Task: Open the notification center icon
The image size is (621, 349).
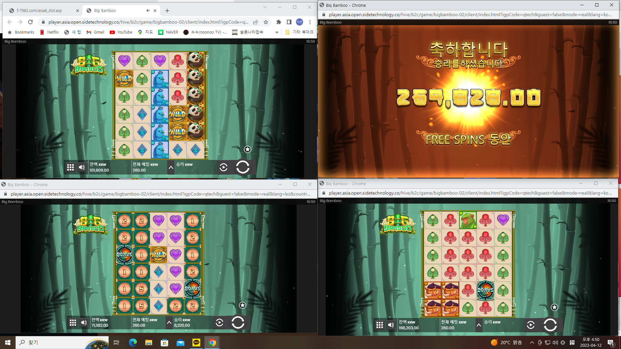Action: pos(611,343)
